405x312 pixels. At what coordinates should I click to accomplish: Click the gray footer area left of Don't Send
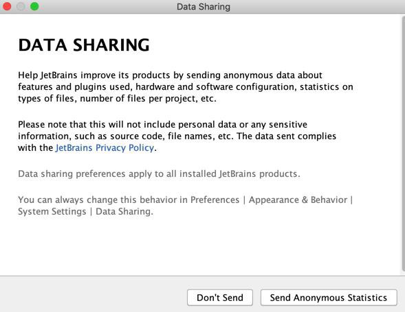click(93, 295)
